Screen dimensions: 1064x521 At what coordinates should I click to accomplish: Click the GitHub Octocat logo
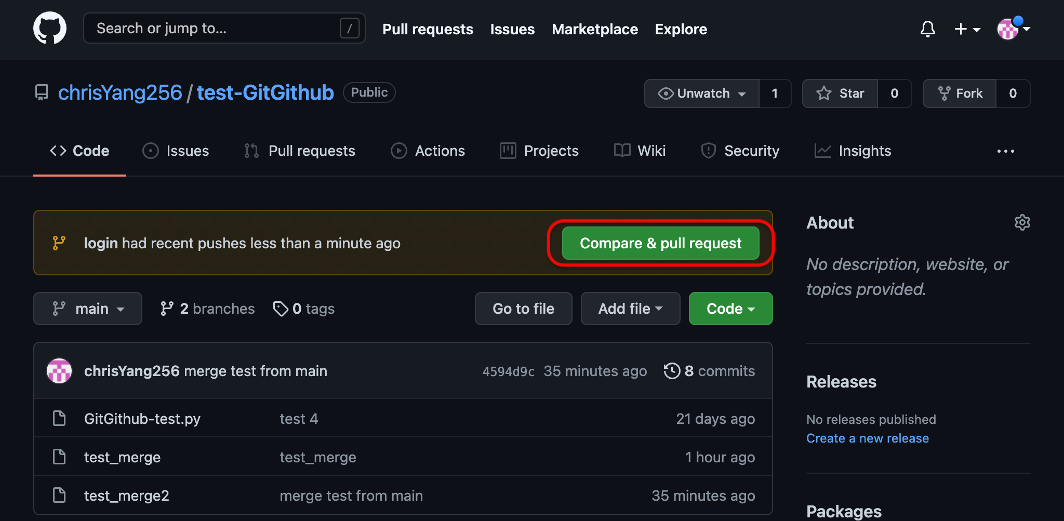pos(50,28)
